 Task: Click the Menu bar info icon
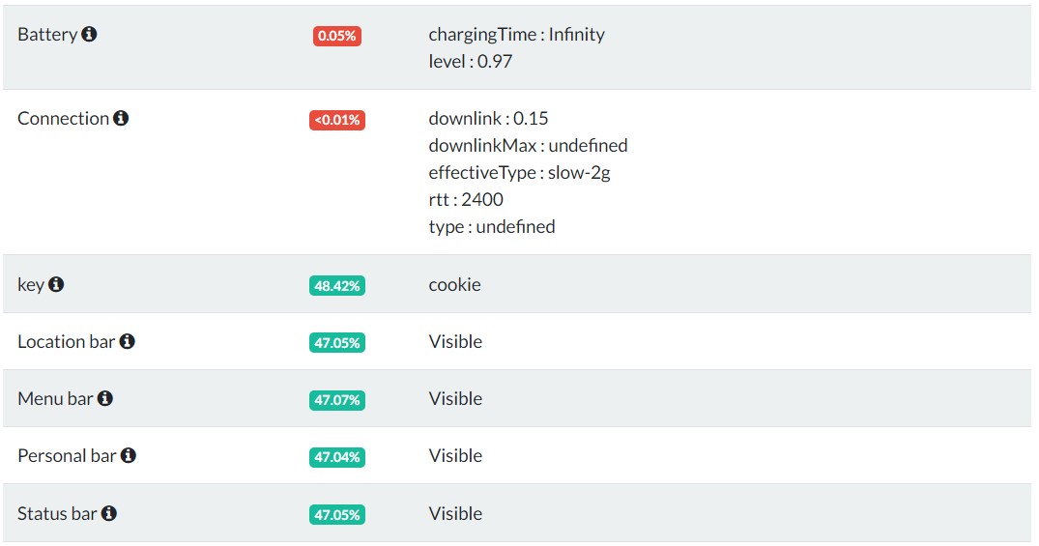click(x=105, y=399)
